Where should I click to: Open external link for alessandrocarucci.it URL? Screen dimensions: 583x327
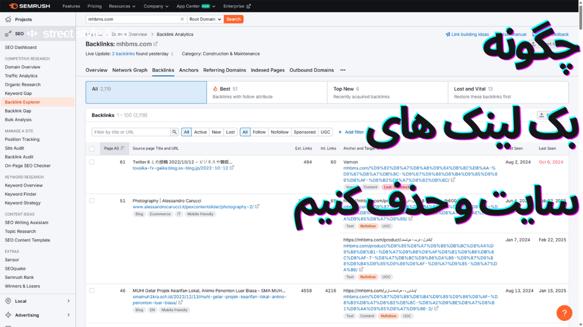257,206
